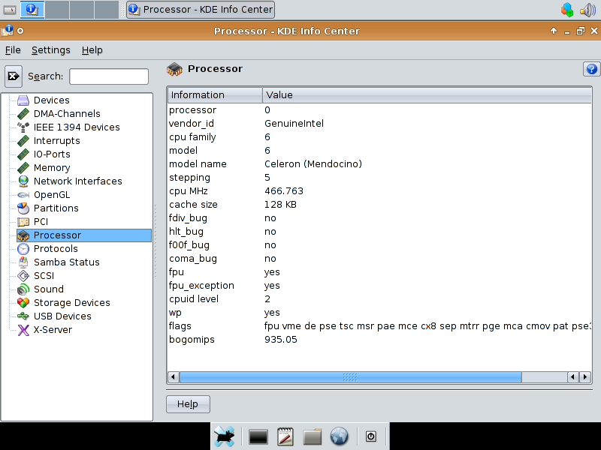Screen dimensions: 601x450
Task: Launch the terminal from the bottom dock
Action: click(258, 436)
